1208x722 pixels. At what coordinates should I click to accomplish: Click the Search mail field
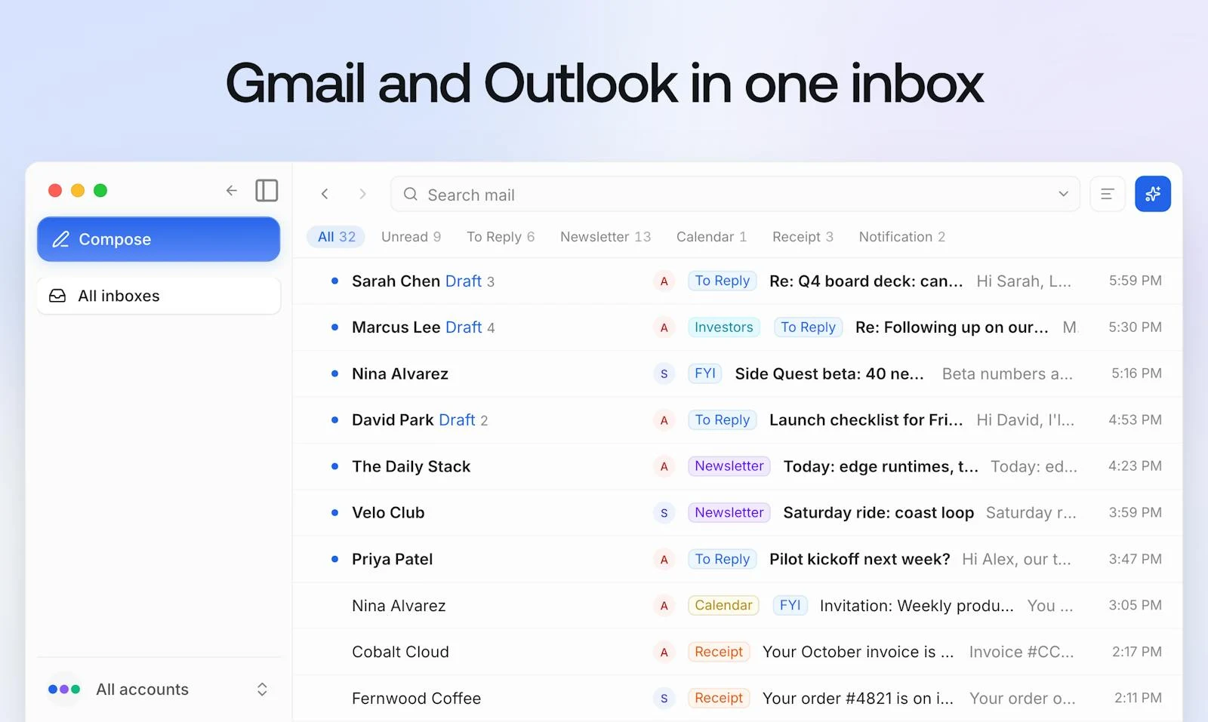735,194
